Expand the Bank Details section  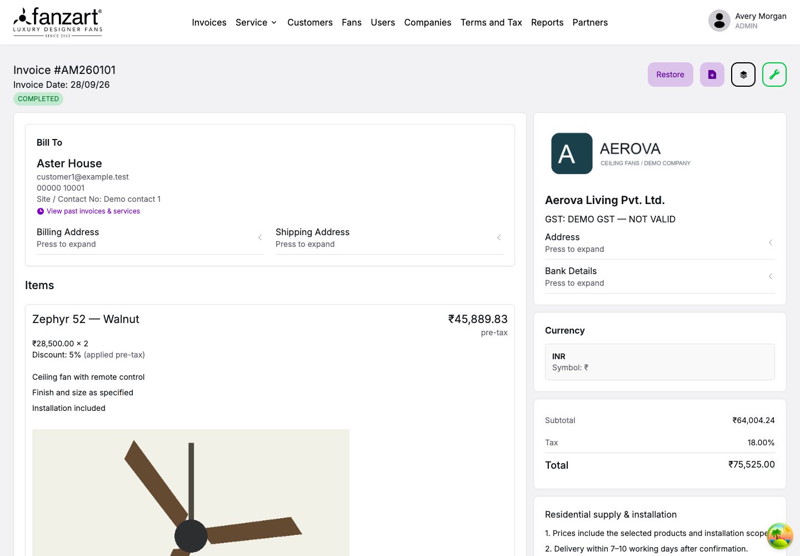click(x=660, y=277)
